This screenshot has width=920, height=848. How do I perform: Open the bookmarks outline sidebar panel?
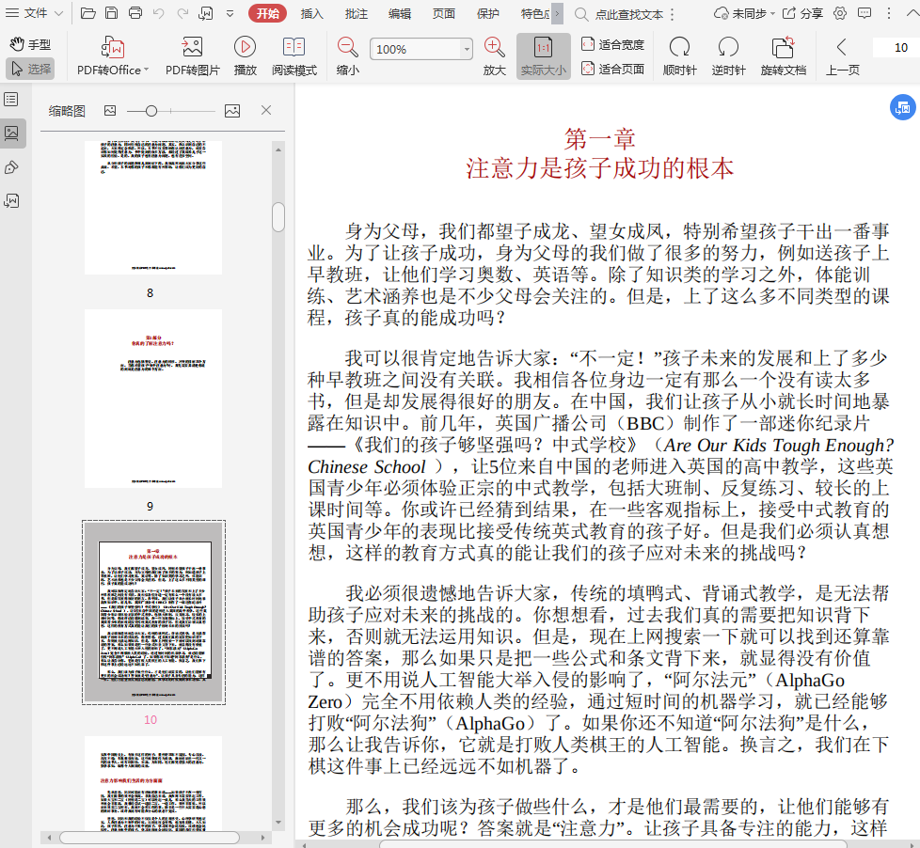[x=11, y=100]
